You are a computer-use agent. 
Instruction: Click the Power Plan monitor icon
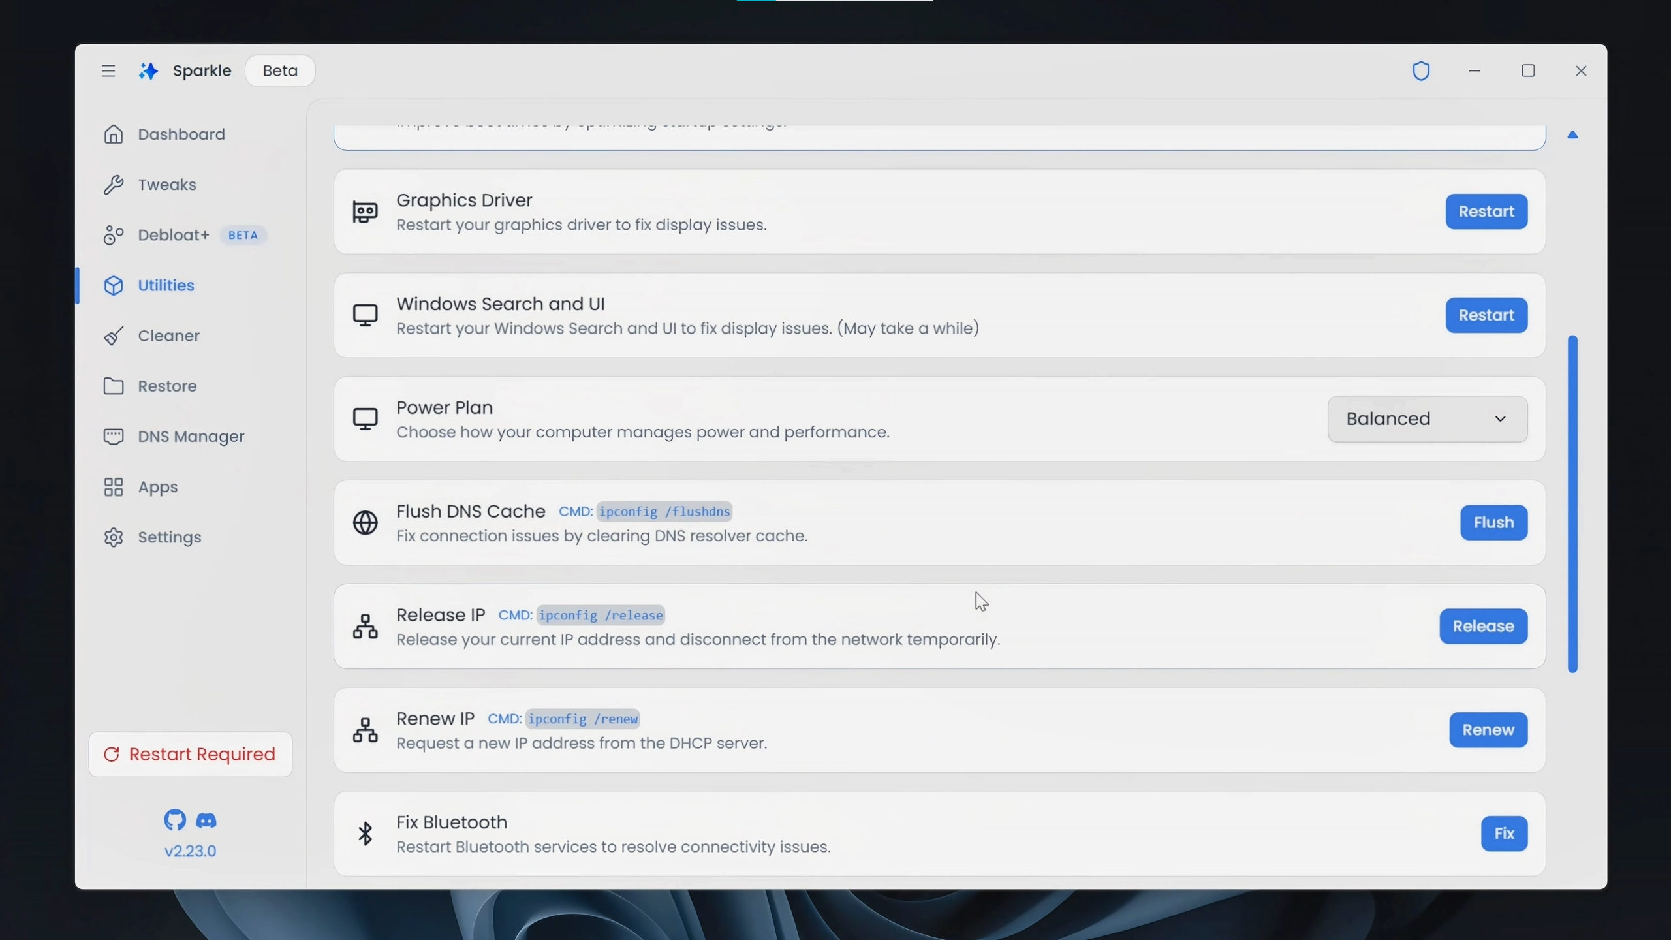pyautogui.click(x=366, y=419)
